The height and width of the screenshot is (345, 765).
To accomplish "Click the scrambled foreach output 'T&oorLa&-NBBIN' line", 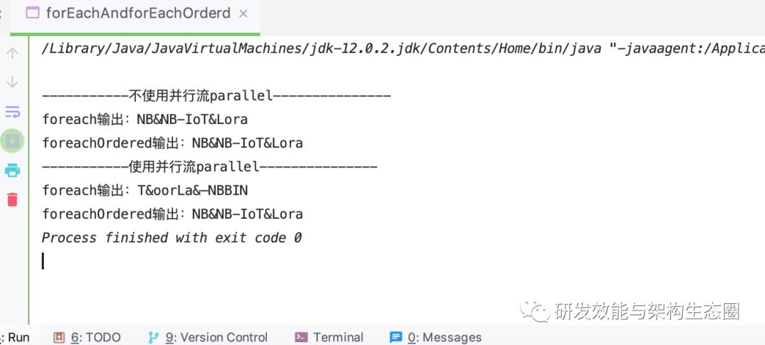I will 145,191.
